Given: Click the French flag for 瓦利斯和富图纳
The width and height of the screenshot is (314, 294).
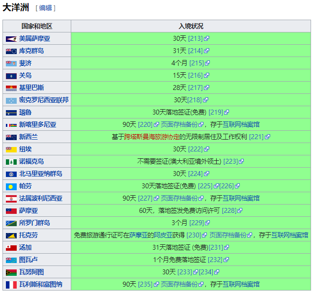Looking at the screenshot, I should click(x=11, y=285).
